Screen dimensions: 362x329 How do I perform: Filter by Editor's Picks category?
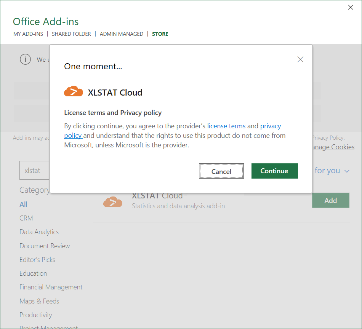coord(37,260)
